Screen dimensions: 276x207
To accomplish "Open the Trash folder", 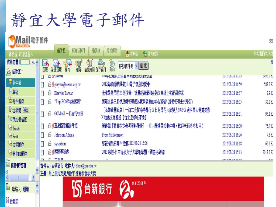I will (20, 128).
